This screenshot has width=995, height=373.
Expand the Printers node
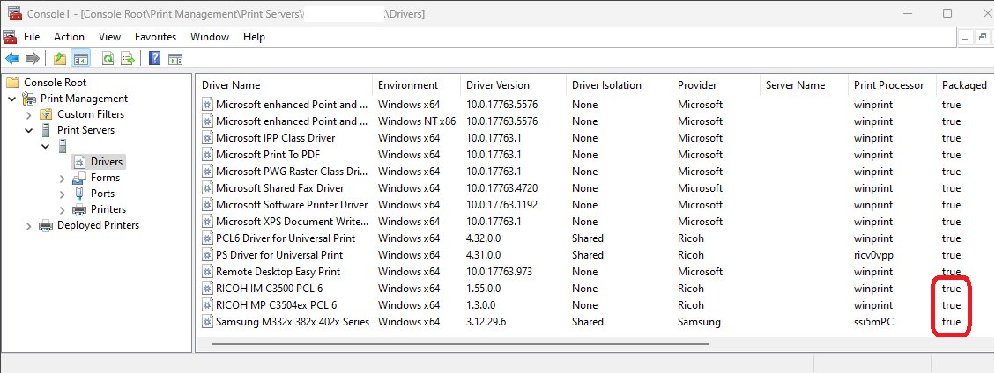(63, 209)
